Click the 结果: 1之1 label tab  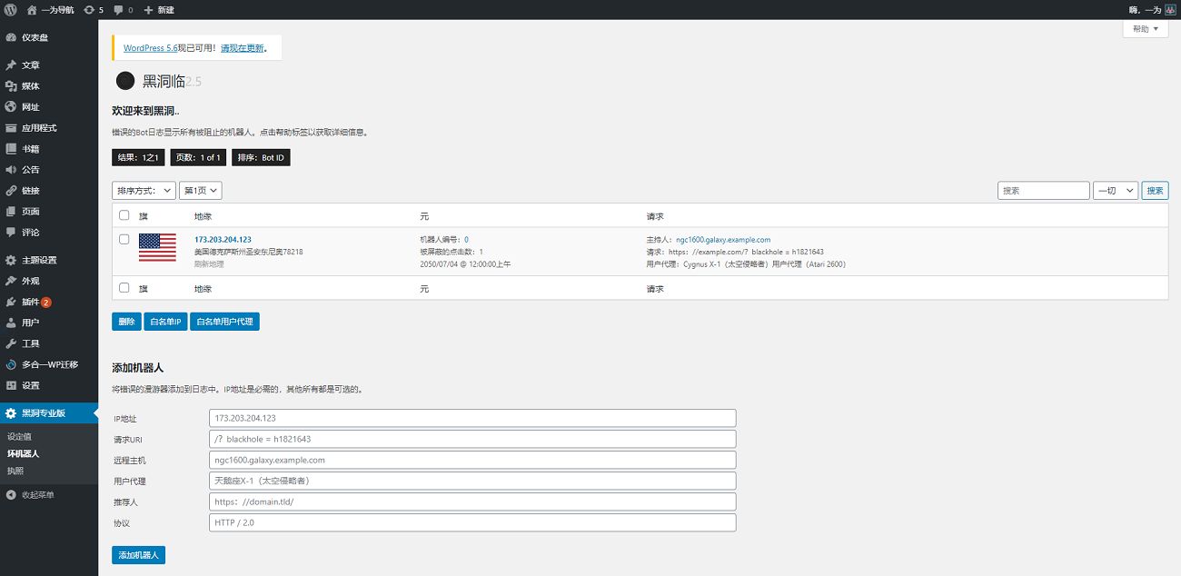(138, 157)
